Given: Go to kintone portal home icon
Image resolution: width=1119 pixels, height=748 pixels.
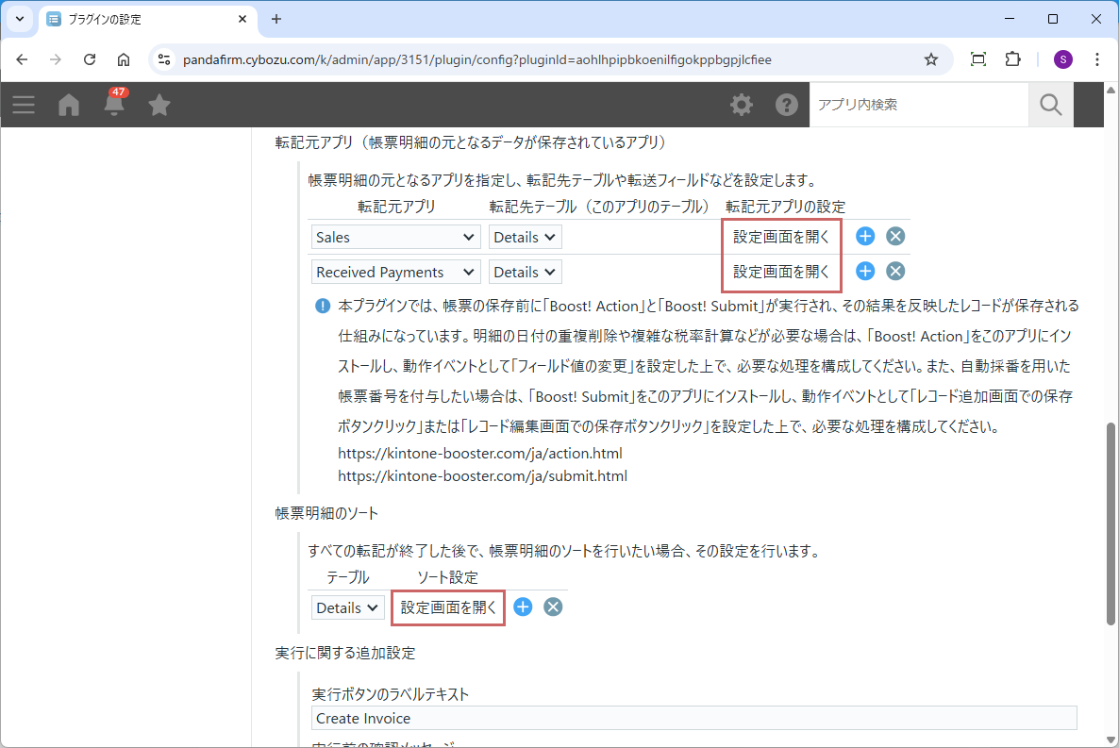Looking at the screenshot, I should click(69, 105).
